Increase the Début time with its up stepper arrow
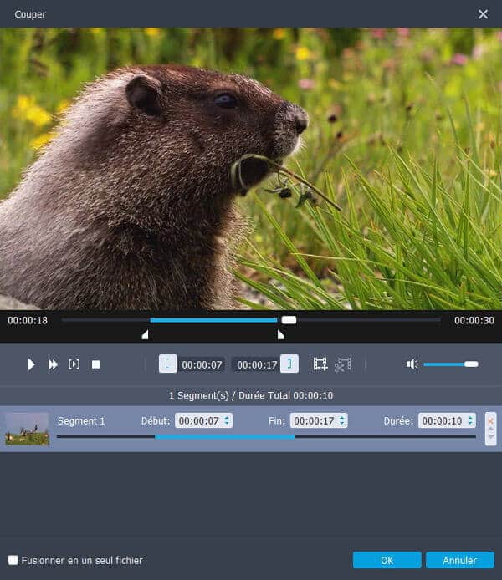The height and width of the screenshot is (580, 502). [x=227, y=418]
